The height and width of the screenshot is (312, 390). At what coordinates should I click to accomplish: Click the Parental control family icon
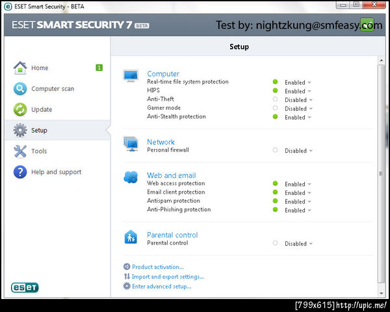[131, 237]
